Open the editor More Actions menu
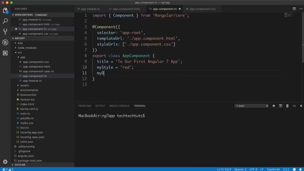Screen dimensions: 304x171 301,9
